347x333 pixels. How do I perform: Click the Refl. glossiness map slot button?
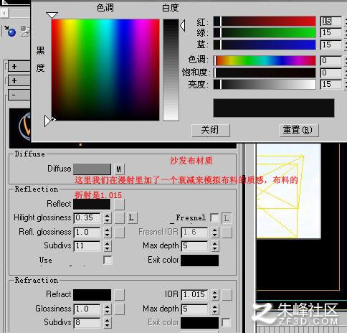[x=119, y=233]
